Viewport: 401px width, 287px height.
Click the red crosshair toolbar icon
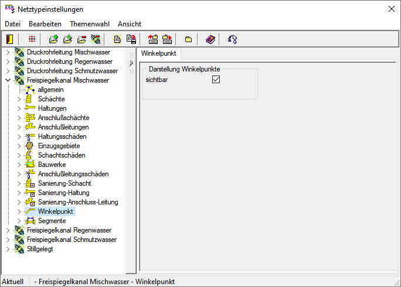pos(32,39)
